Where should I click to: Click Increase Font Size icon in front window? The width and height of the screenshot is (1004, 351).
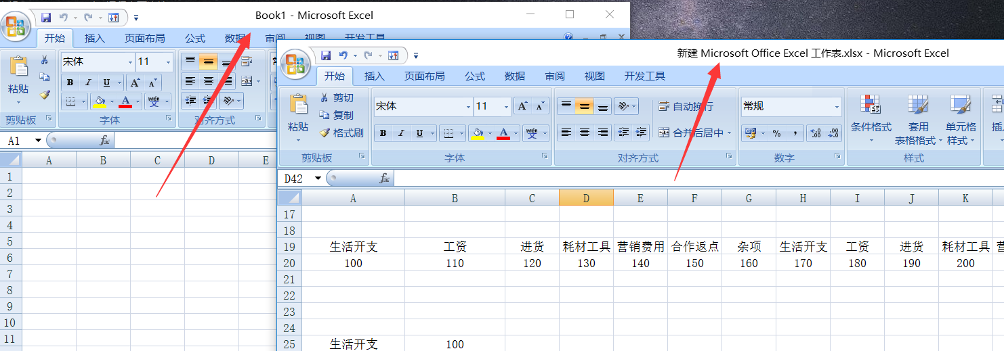[x=522, y=106]
